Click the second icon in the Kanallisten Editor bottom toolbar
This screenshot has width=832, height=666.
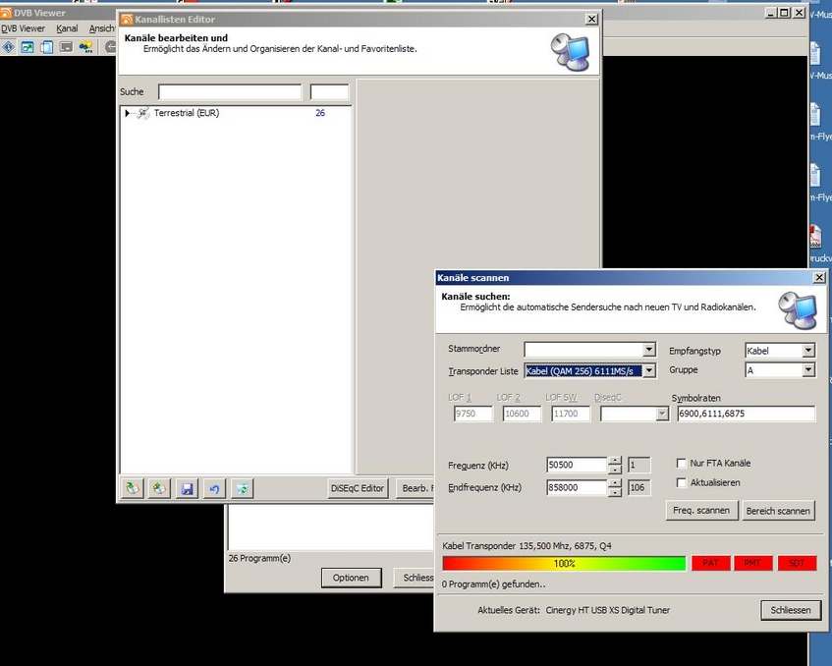[x=159, y=488]
